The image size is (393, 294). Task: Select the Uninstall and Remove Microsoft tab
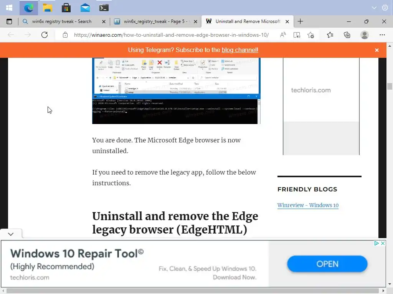[248, 21]
